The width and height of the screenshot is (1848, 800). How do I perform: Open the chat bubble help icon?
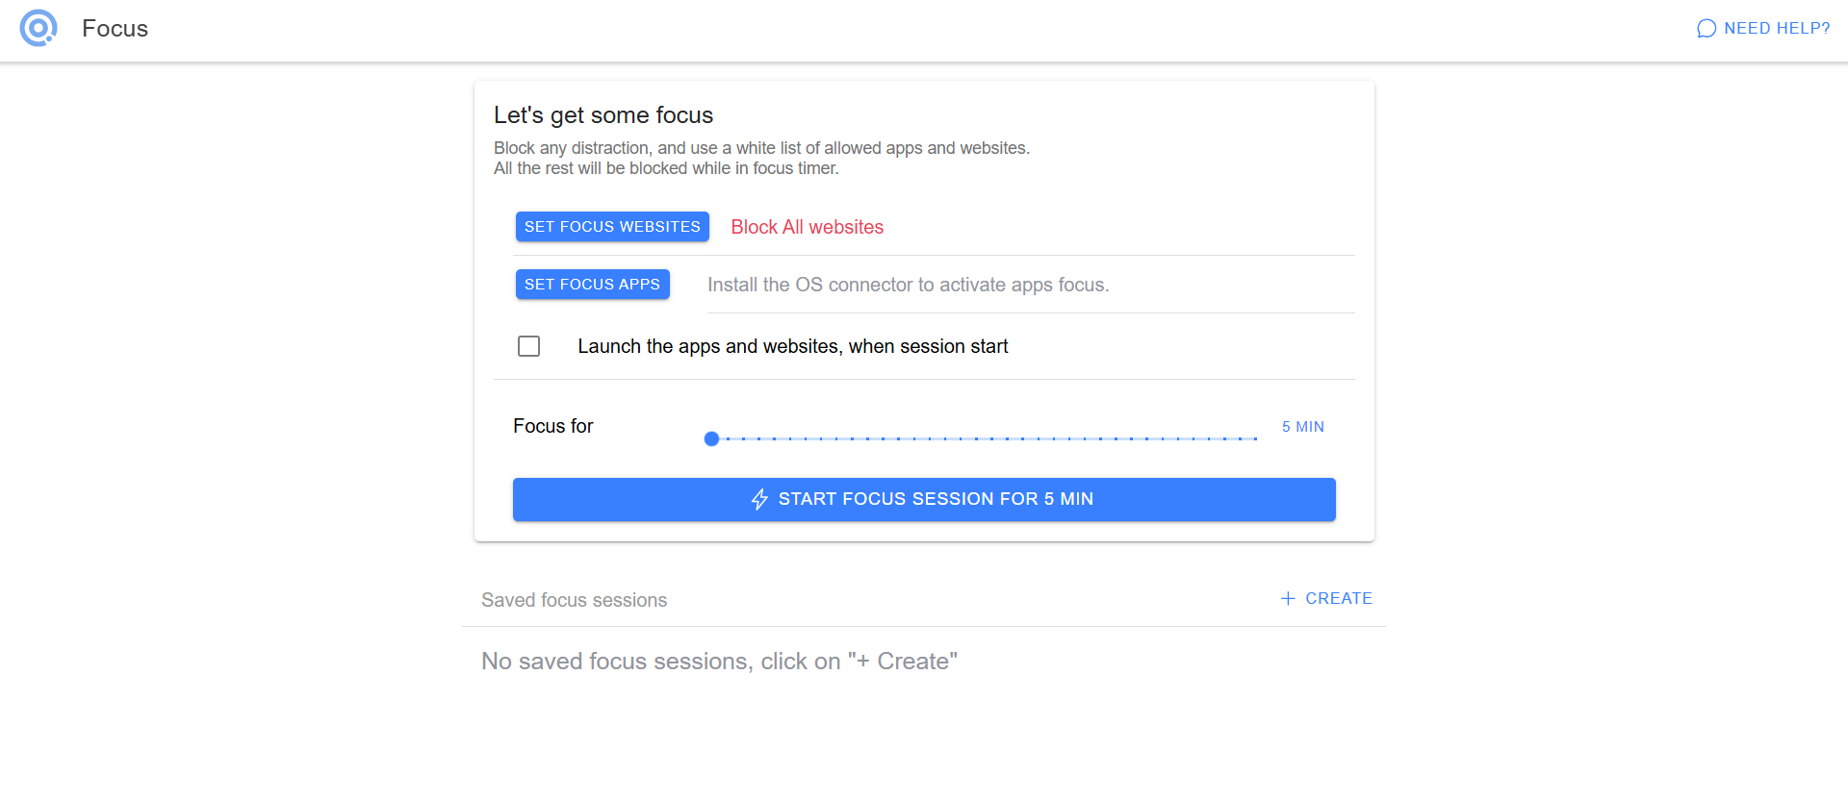click(1706, 28)
